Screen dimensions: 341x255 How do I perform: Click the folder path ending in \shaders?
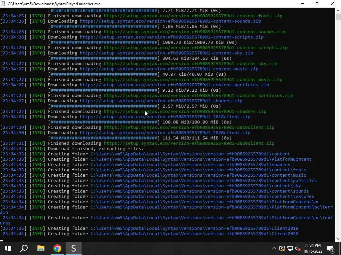(190, 165)
